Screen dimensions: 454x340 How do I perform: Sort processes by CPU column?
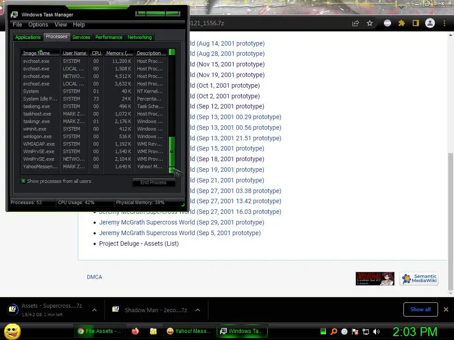pyautogui.click(x=96, y=53)
